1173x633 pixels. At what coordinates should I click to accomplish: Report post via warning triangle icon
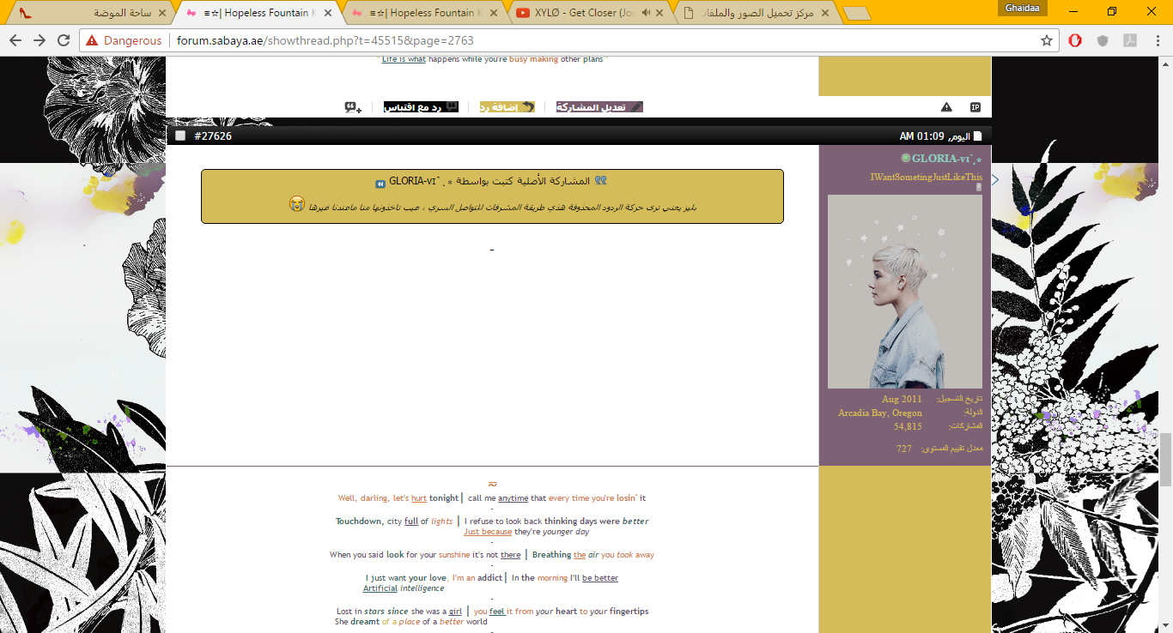(x=946, y=107)
